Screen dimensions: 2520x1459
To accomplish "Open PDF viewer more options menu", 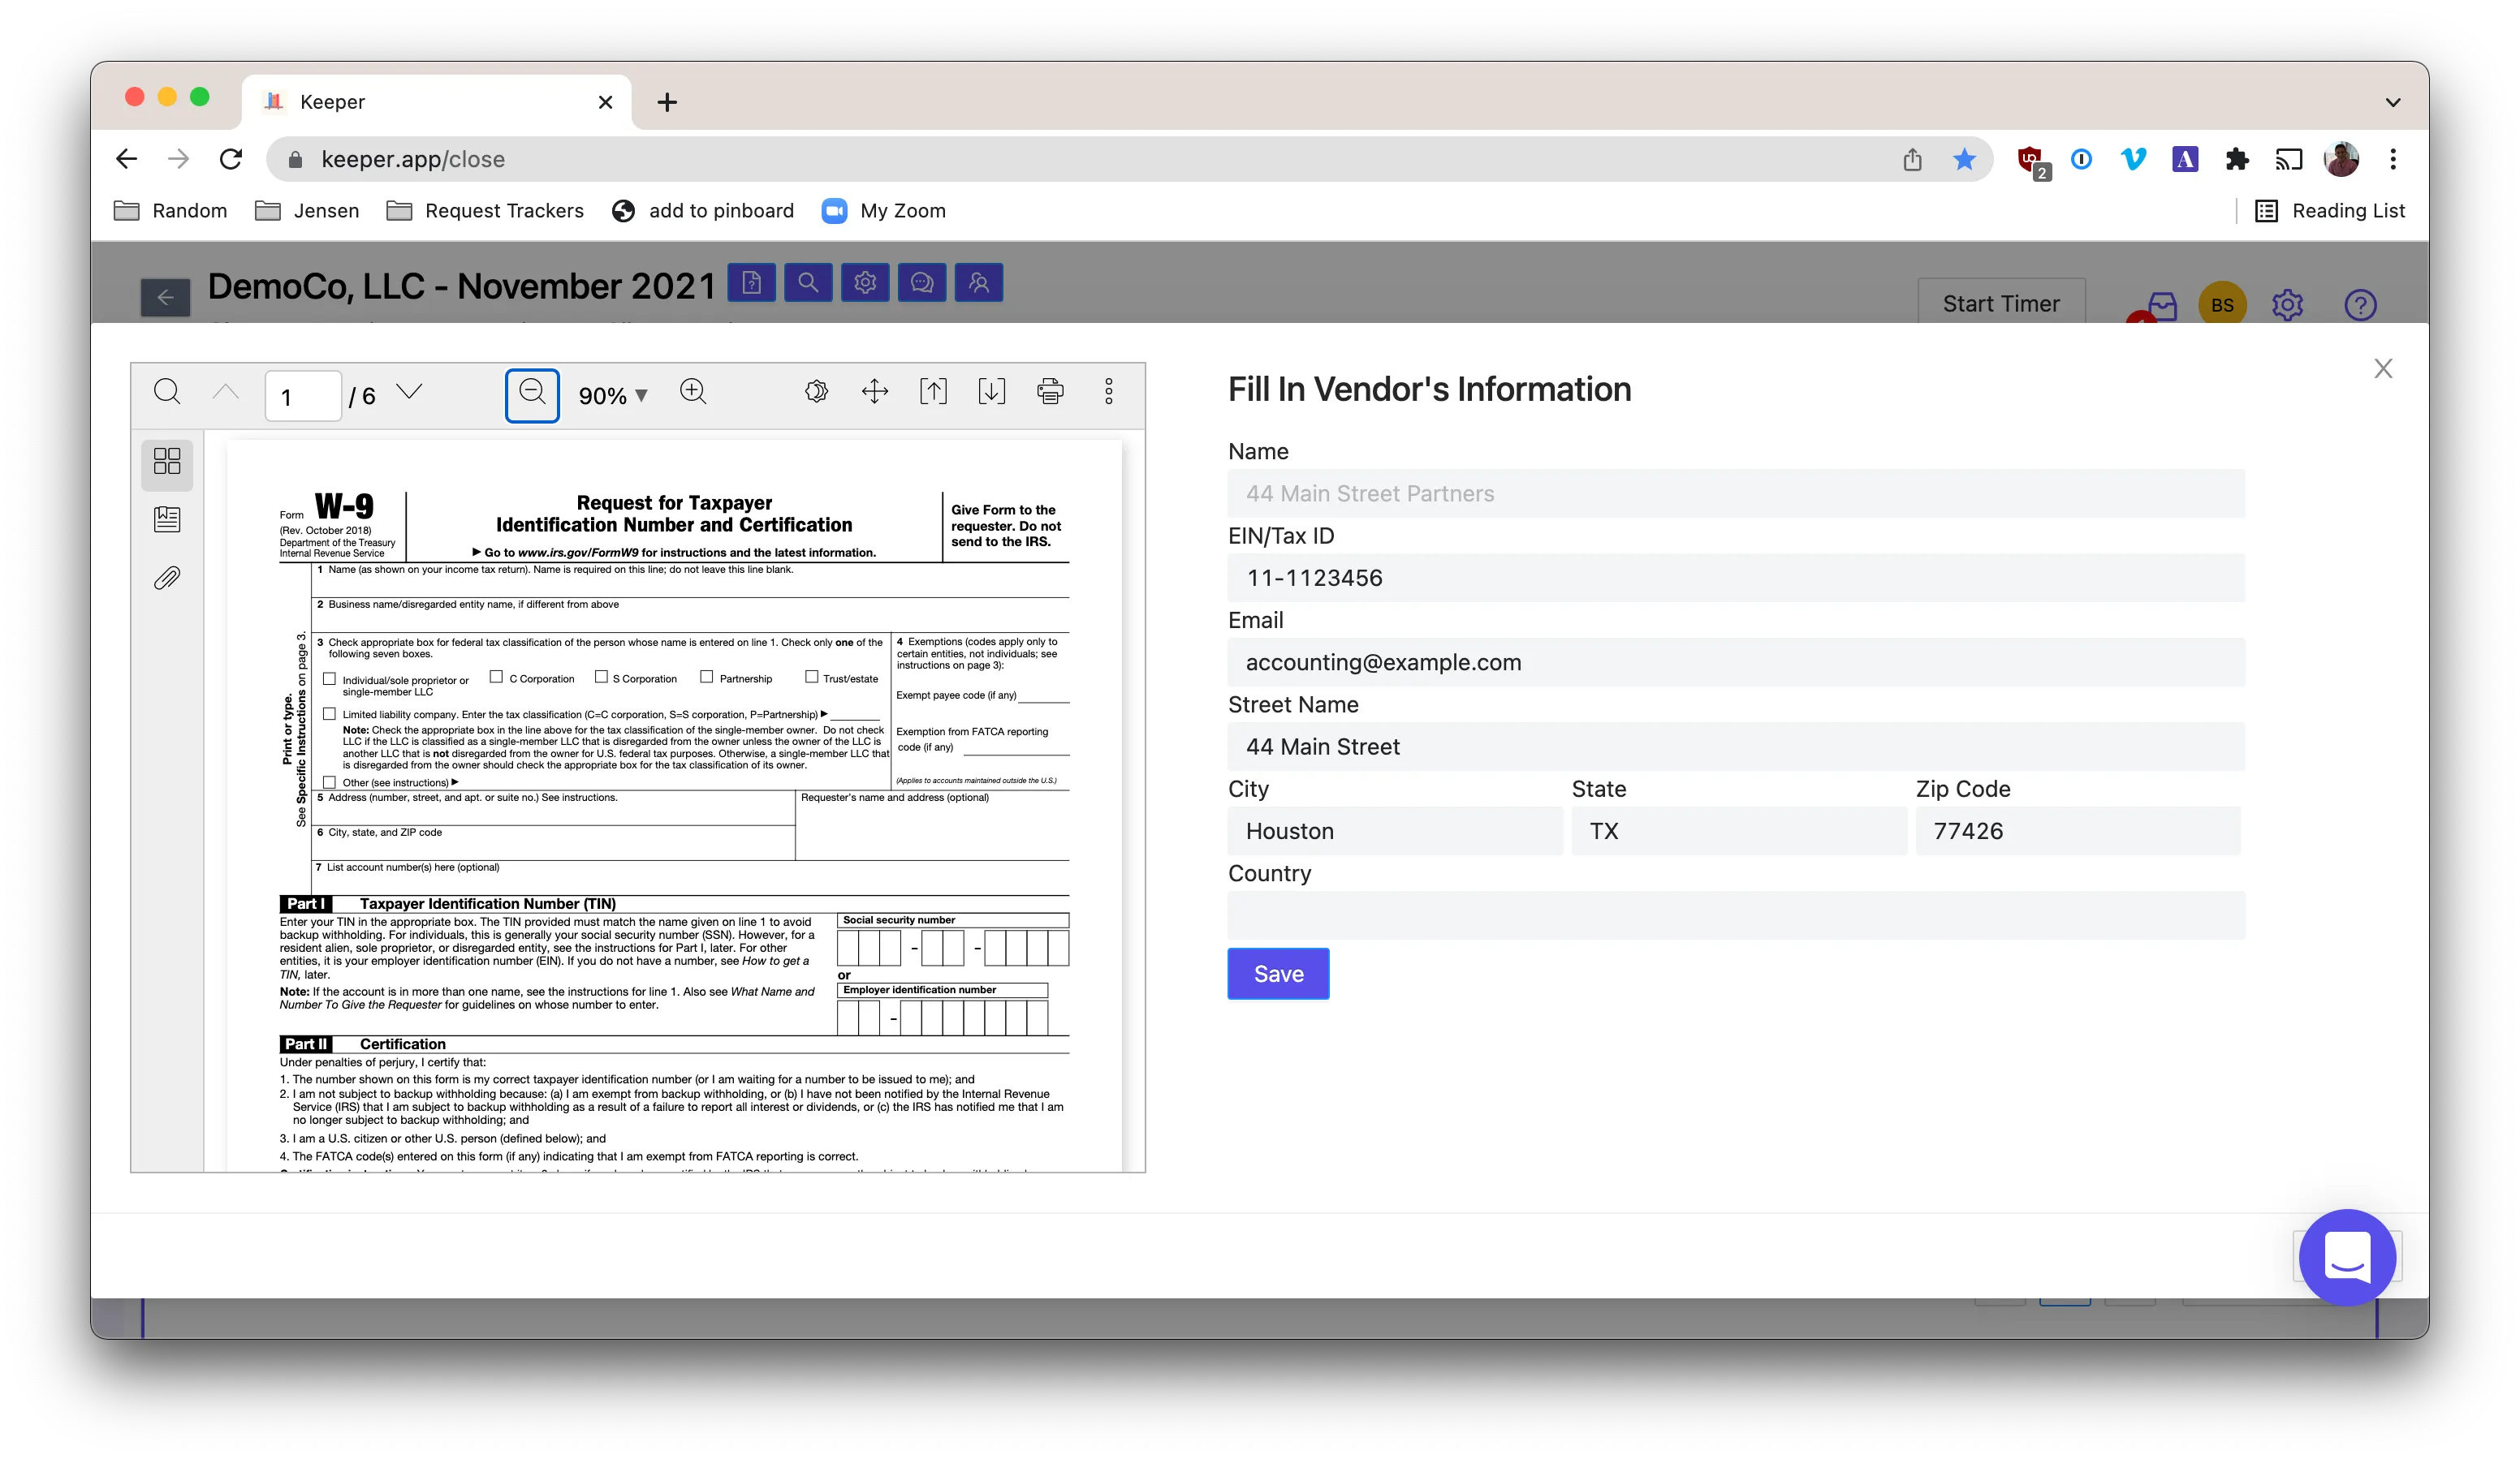I will coord(1108,392).
